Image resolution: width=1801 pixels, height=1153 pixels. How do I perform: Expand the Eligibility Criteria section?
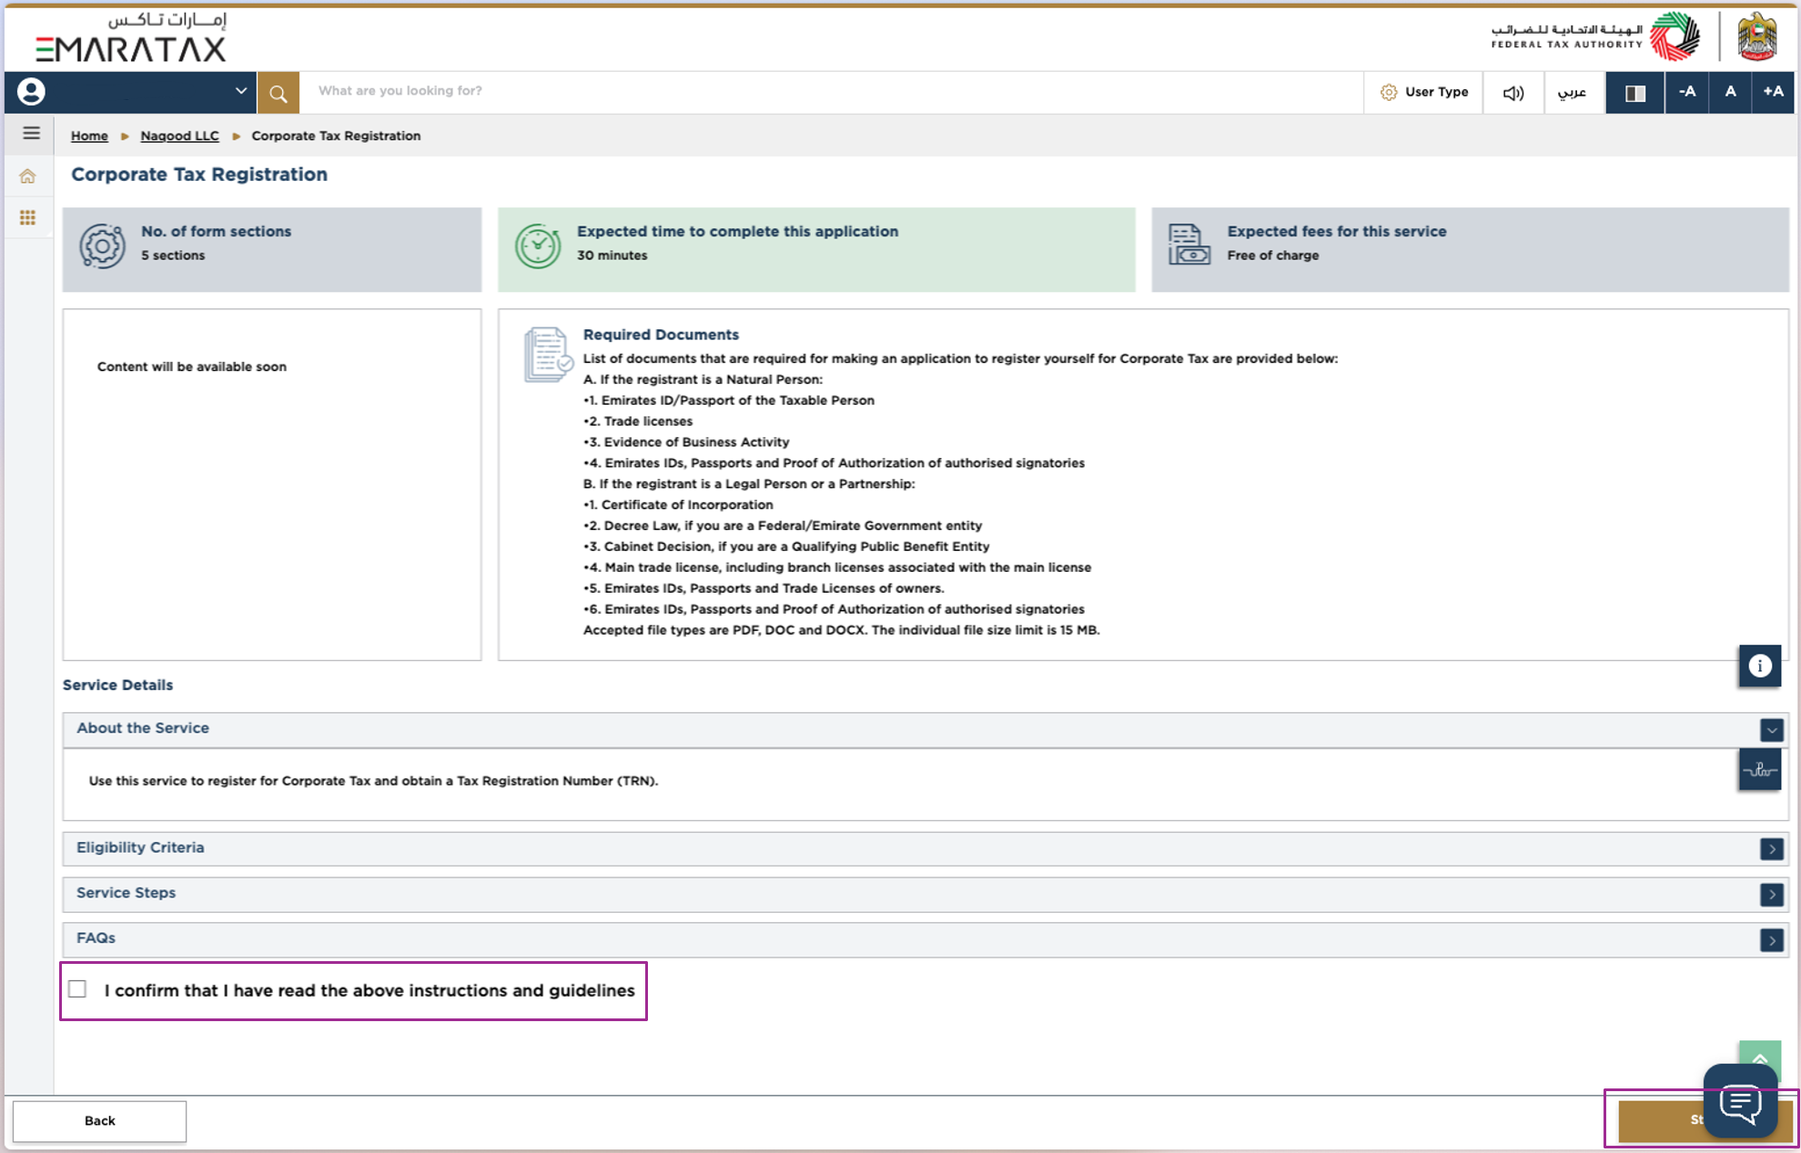point(1771,848)
